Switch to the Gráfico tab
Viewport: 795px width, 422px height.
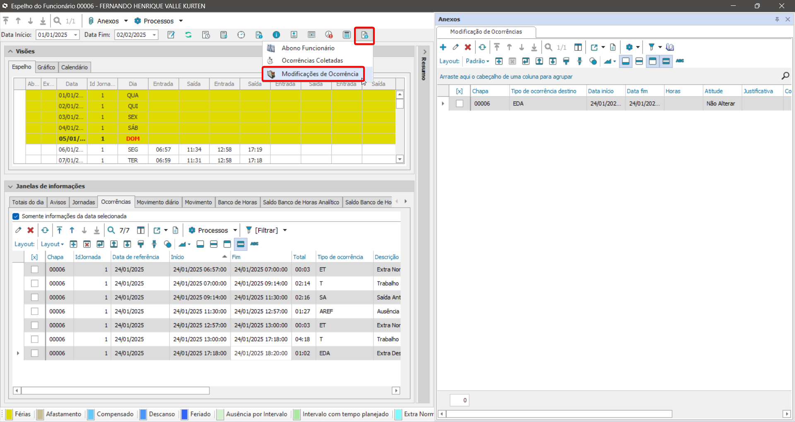(x=46, y=67)
